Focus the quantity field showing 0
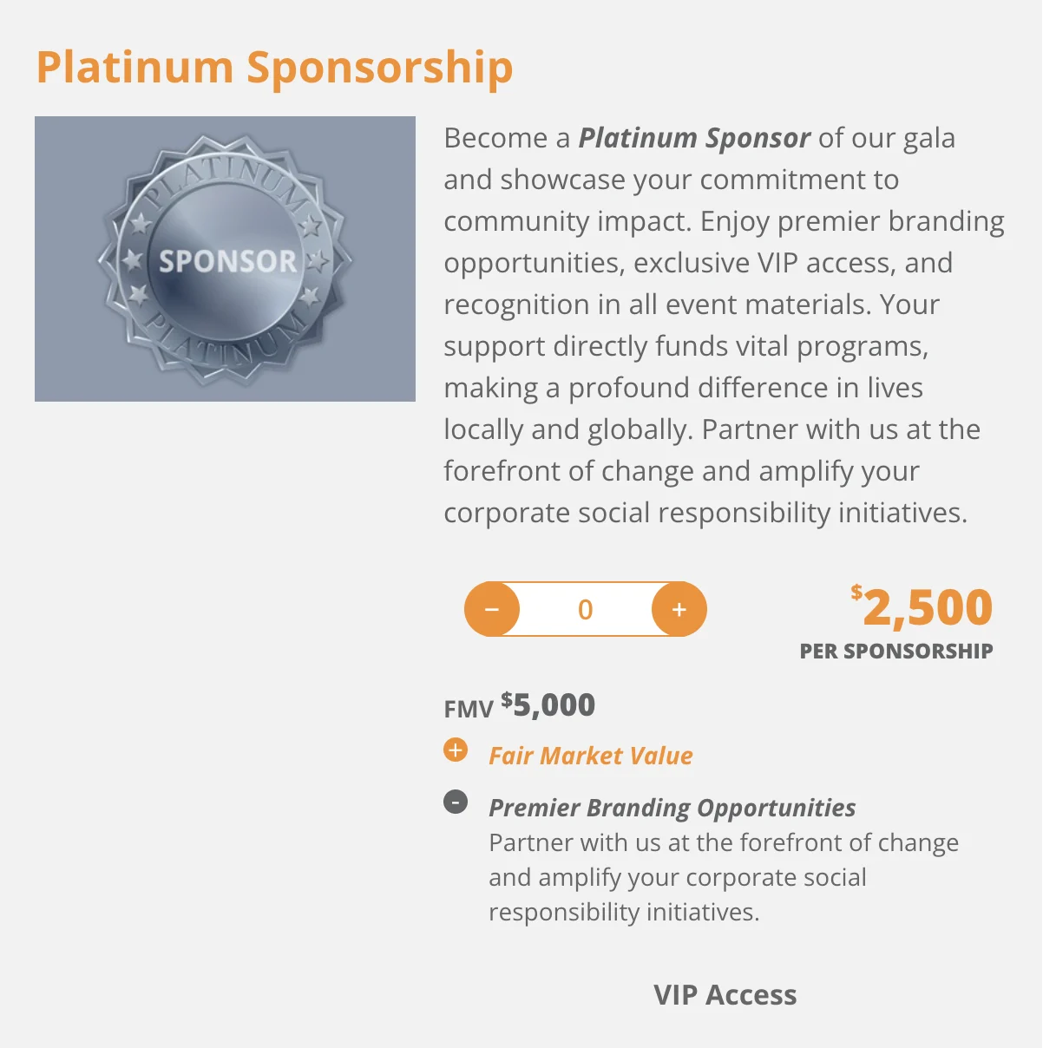Viewport: 1043px width, 1048px height. point(586,609)
